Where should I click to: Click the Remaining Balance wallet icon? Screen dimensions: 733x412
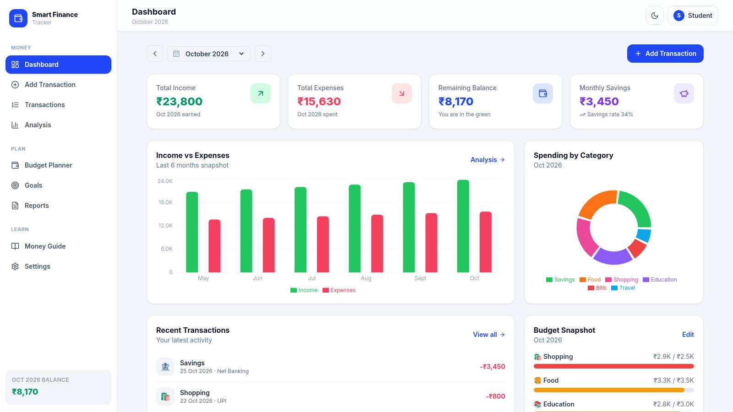tap(543, 93)
